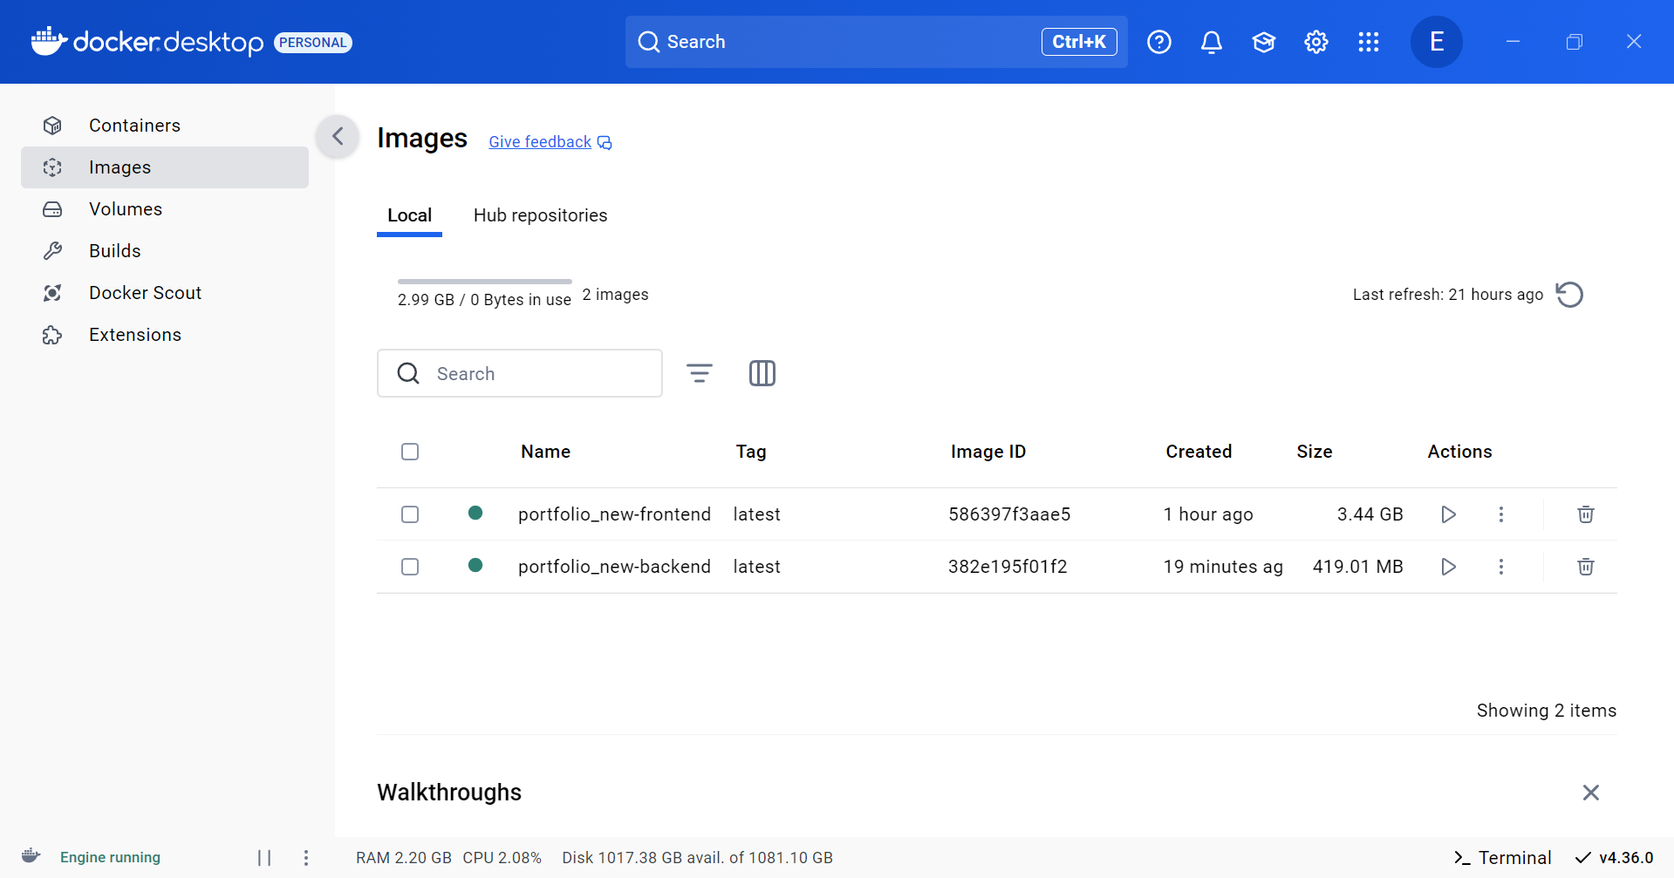
Task: Select the portfolio_new-backend checkbox
Action: (x=410, y=567)
